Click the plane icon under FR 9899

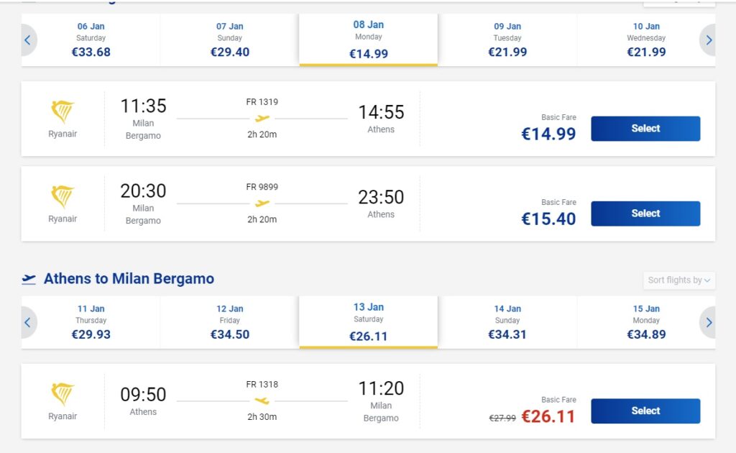(262, 203)
